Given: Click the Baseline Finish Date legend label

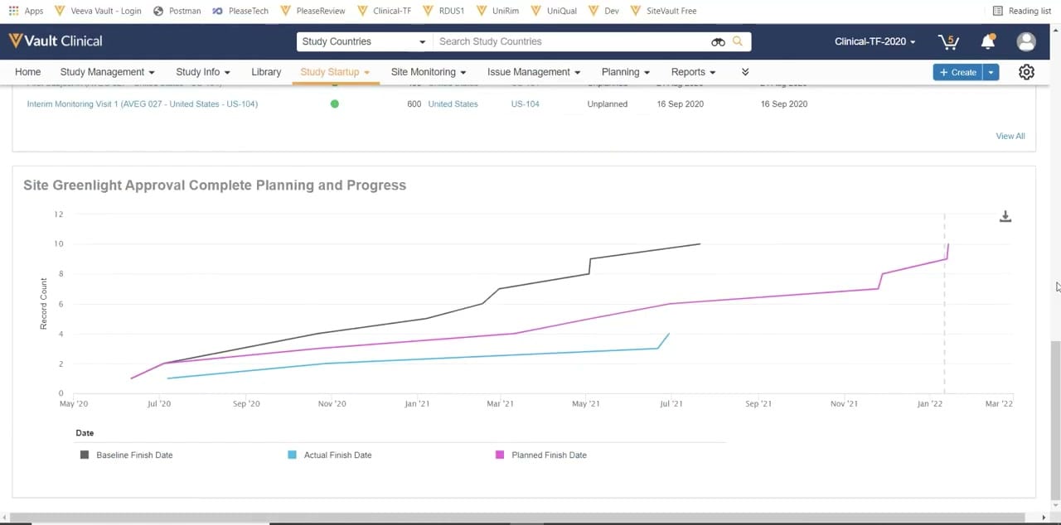Looking at the screenshot, I should coord(134,455).
